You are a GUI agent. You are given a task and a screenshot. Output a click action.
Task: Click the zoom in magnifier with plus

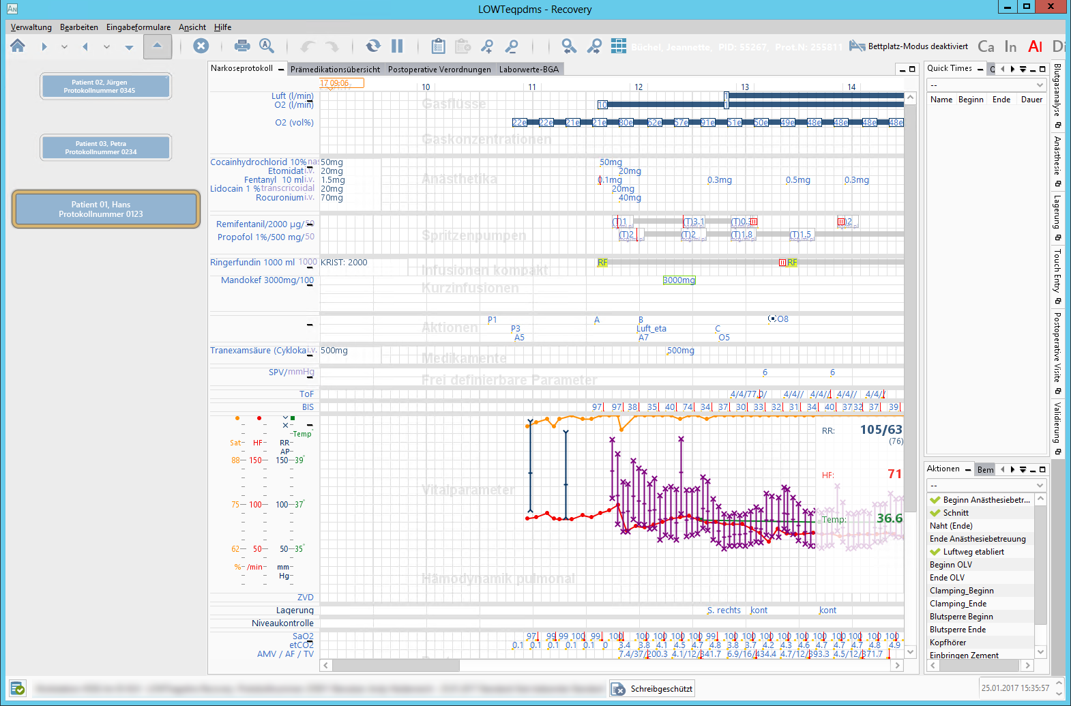pos(487,46)
